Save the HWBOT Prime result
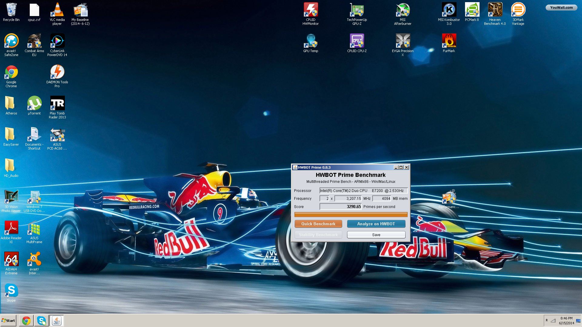This screenshot has height=327, width=582. 376,235
